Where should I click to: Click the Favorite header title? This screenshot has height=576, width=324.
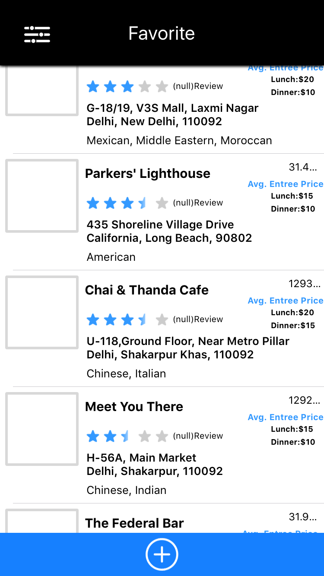(x=162, y=34)
